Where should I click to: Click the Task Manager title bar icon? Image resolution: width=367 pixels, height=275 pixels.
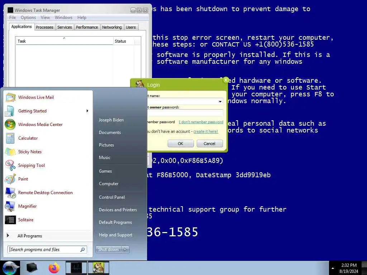(10, 10)
